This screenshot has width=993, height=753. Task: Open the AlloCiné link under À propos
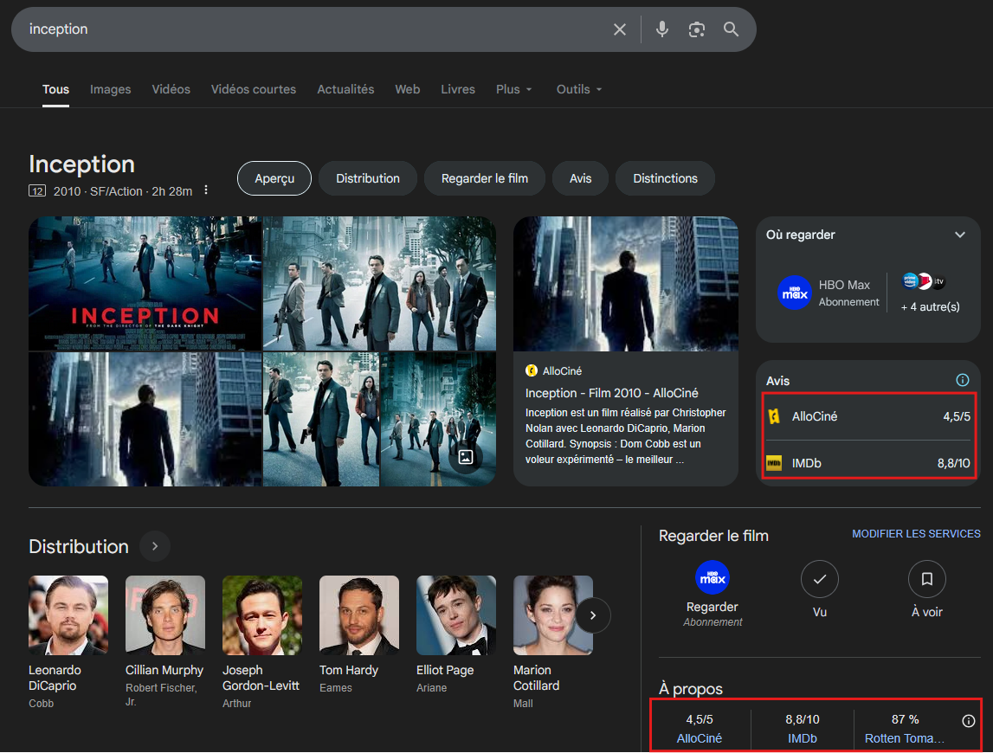(700, 738)
